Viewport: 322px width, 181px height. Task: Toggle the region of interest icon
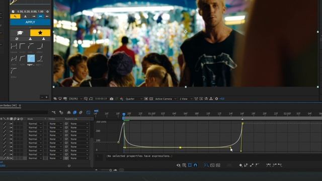[146, 99]
